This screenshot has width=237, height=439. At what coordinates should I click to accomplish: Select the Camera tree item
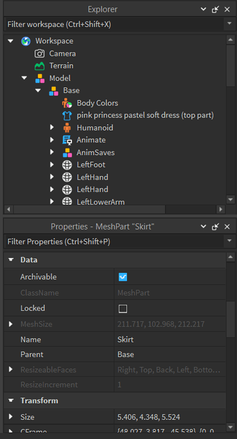pyautogui.click(x=63, y=53)
